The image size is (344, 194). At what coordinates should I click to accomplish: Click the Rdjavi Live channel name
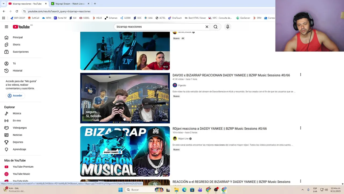point(183,139)
